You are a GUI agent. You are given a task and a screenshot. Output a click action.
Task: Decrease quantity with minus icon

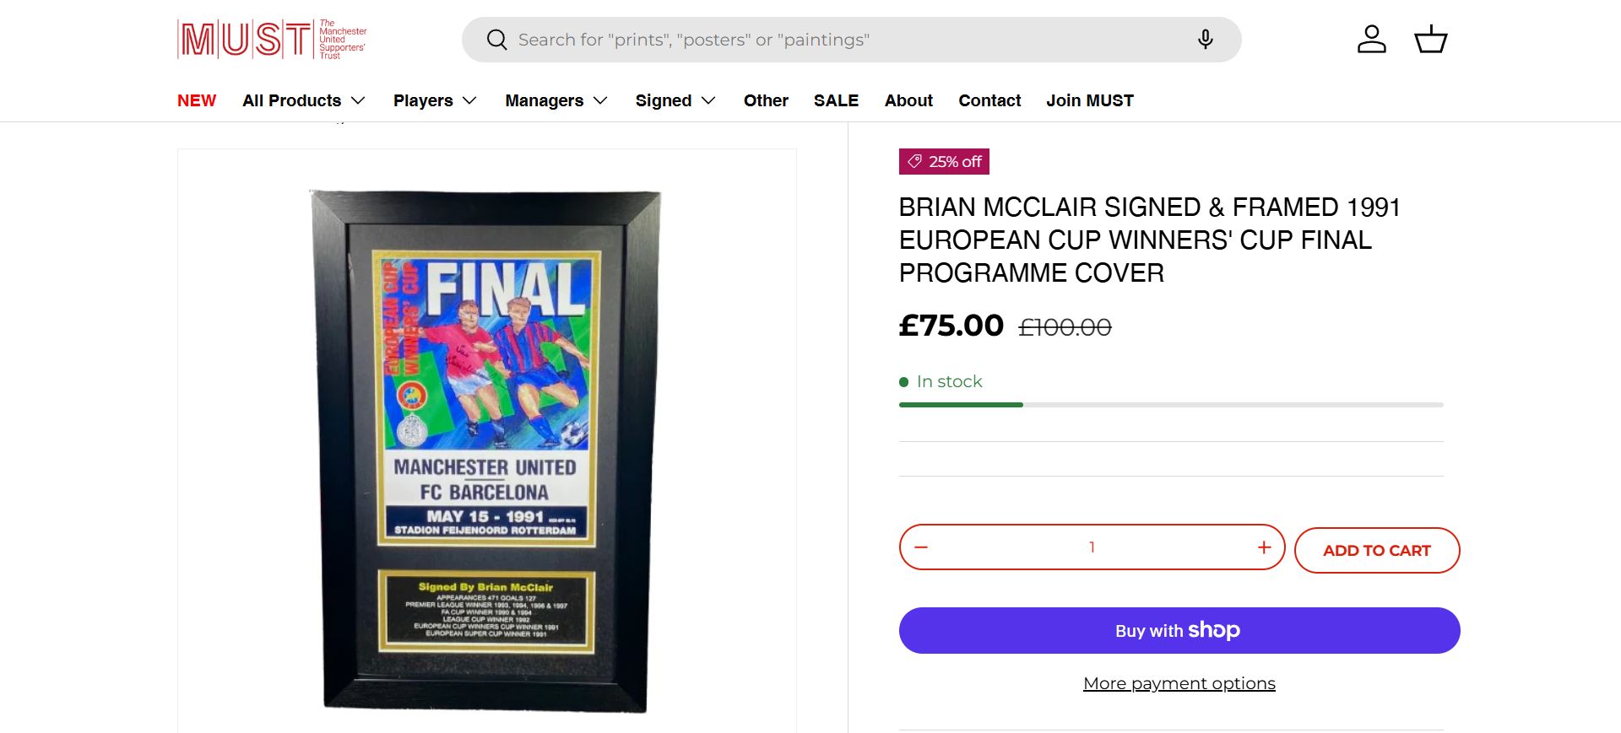[921, 547]
